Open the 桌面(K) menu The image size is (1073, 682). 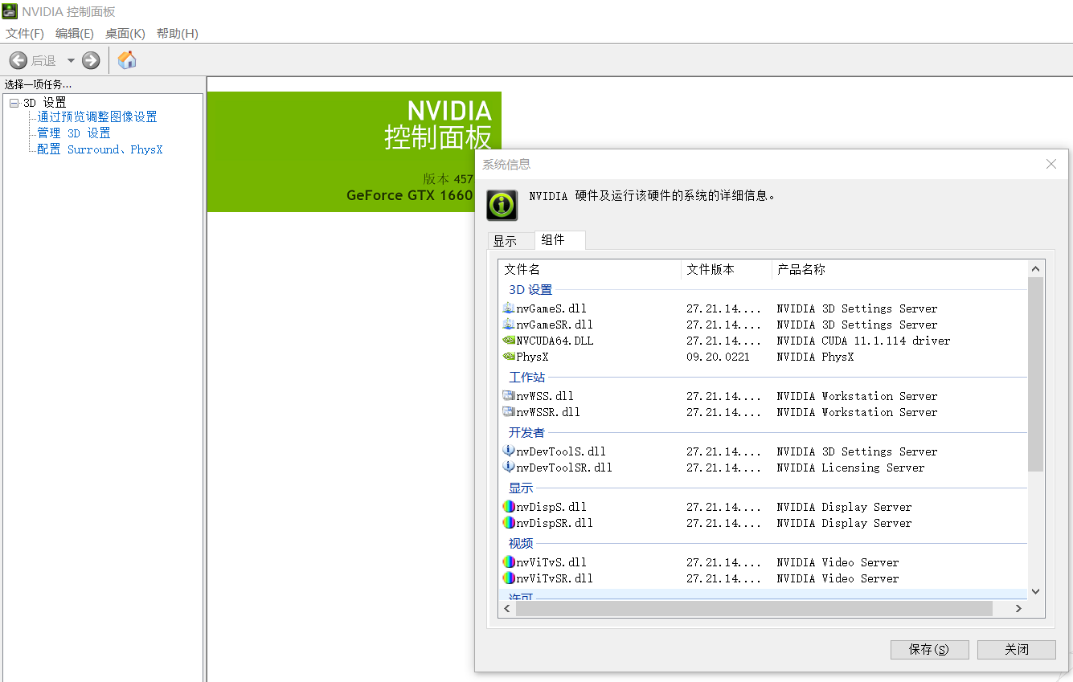(x=125, y=33)
